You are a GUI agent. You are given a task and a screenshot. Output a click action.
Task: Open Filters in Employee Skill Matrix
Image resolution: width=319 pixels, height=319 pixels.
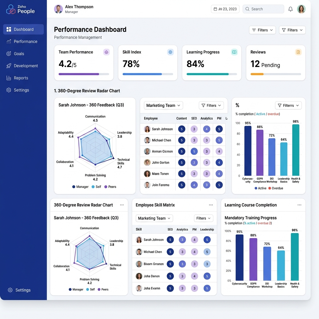[x=203, y=218]
